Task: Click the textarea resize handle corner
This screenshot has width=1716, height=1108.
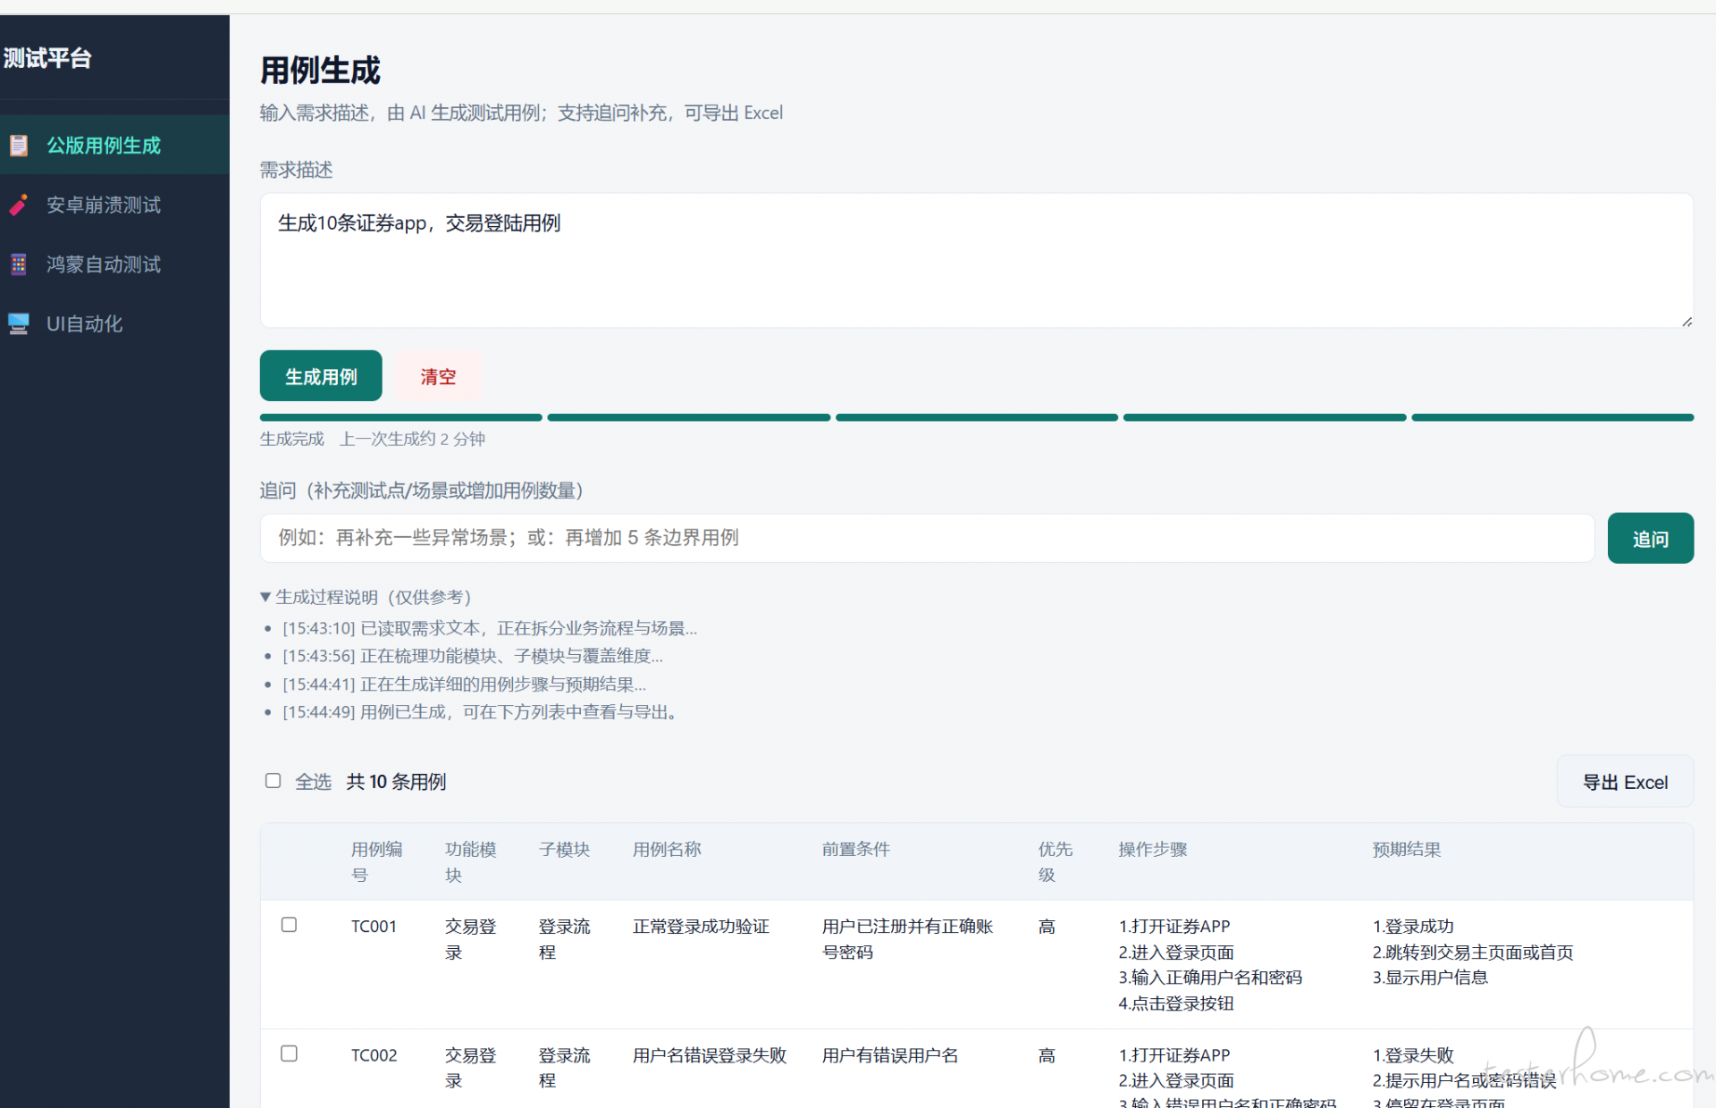Action: (x=1687, y=322)
